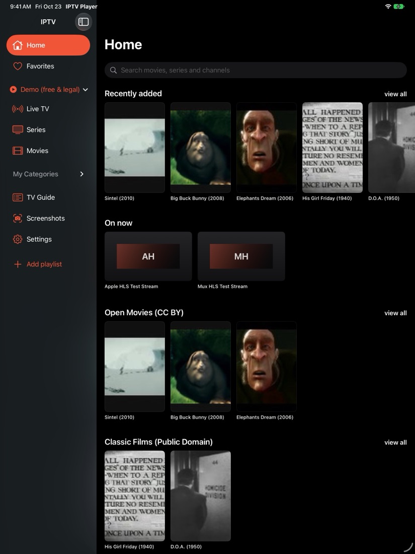Play the Mux HLS Test Stream card

[x=241, y=256]
